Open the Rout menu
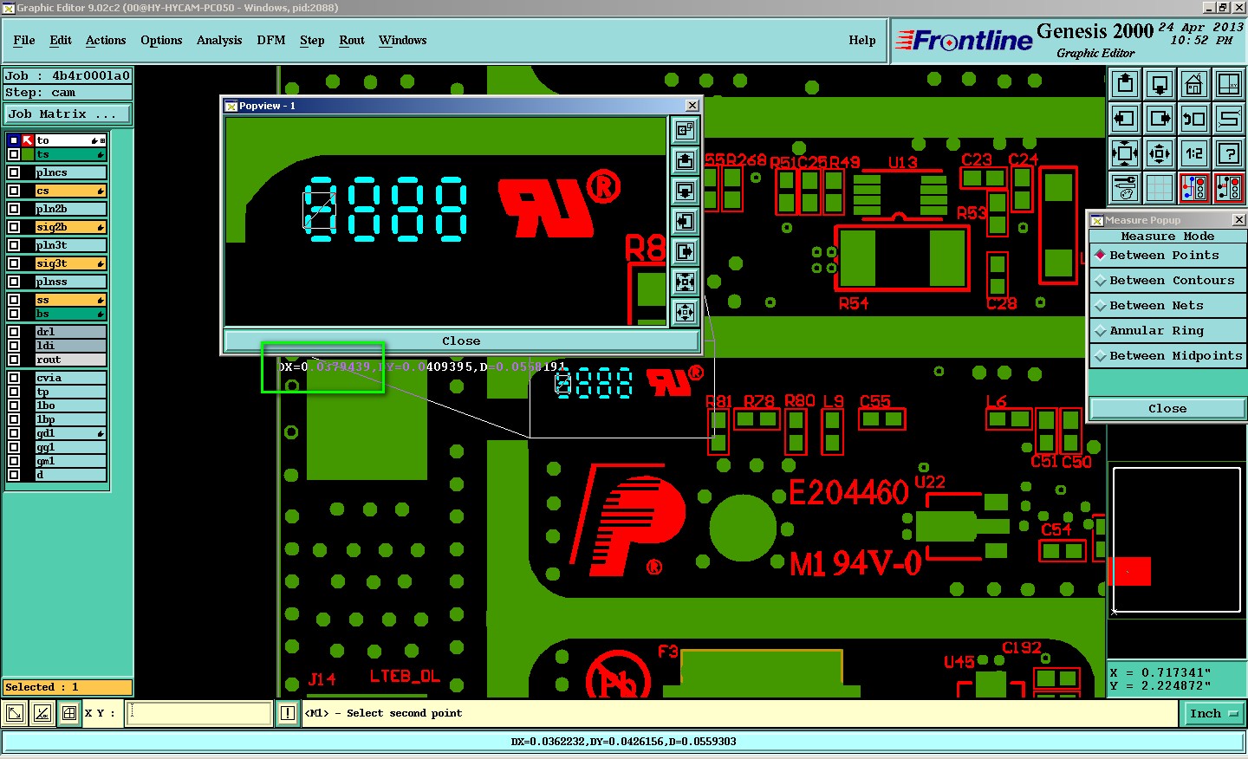1248x759 pixels. click(x=352, y=41)
